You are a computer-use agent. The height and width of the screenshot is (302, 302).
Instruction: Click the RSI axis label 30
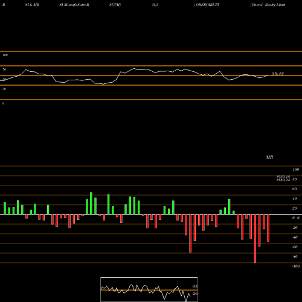(x=4, y=89)
